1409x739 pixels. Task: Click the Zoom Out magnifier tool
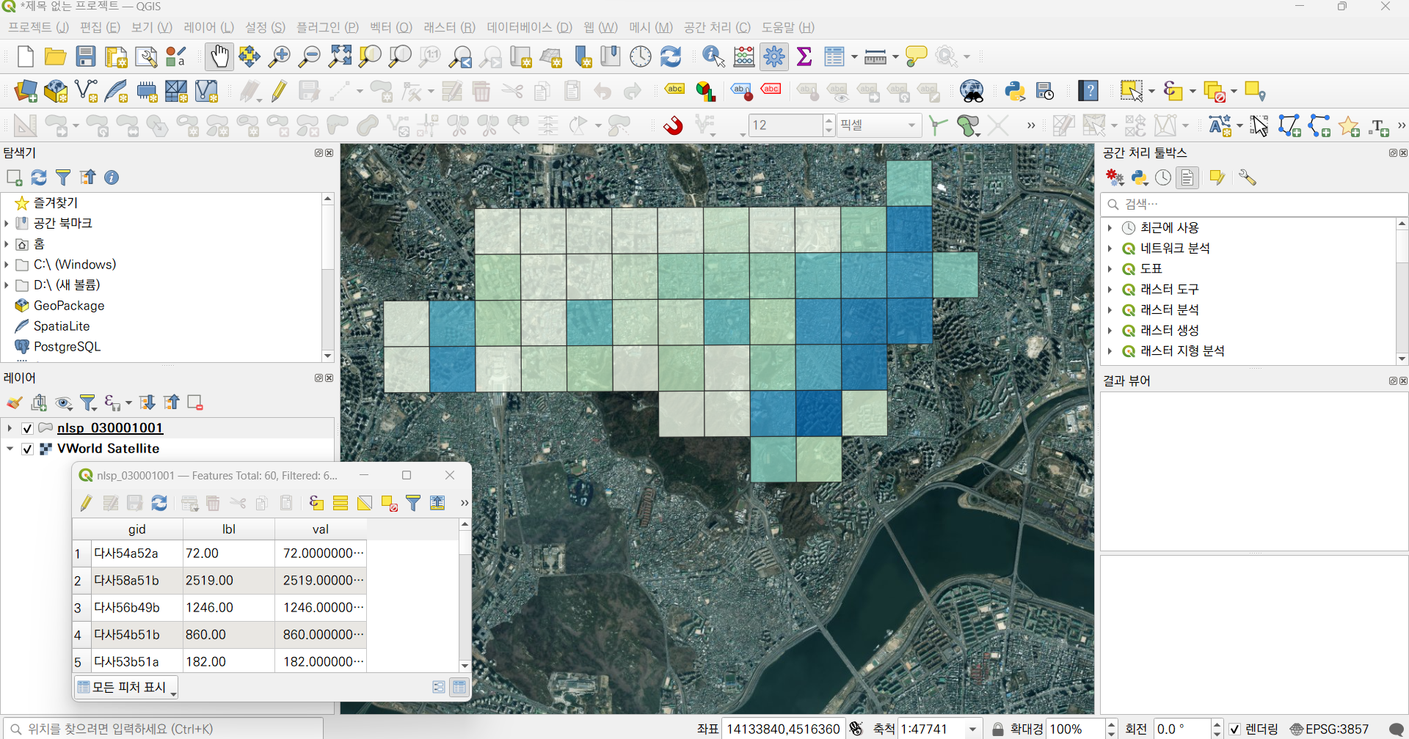point(310,56)
